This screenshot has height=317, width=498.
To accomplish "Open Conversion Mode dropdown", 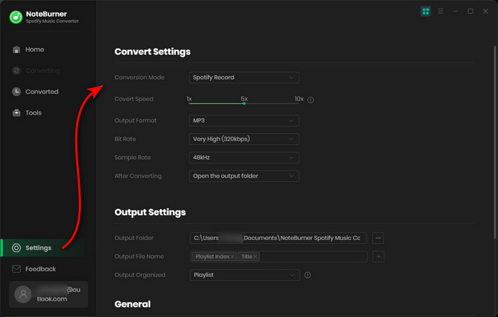I will [x=243, y=77].
